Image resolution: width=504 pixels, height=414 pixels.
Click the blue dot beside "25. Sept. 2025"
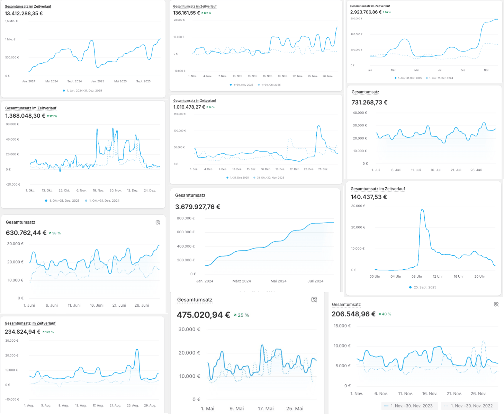[411, 287]
